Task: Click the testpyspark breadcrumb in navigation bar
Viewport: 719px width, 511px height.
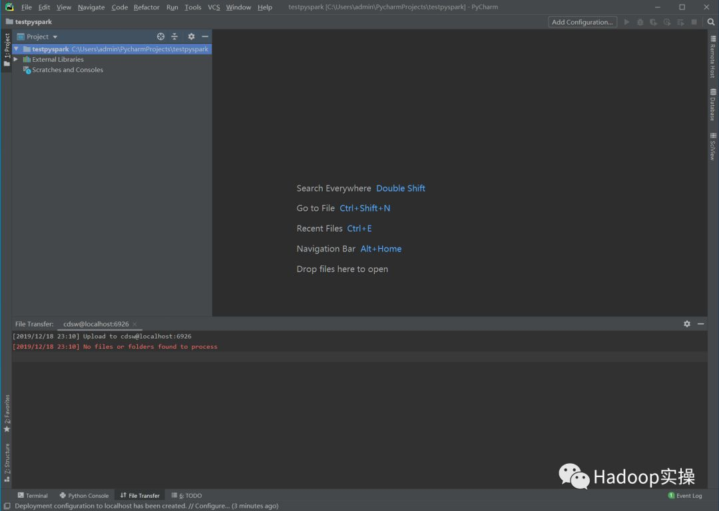Action: (29, 22)
